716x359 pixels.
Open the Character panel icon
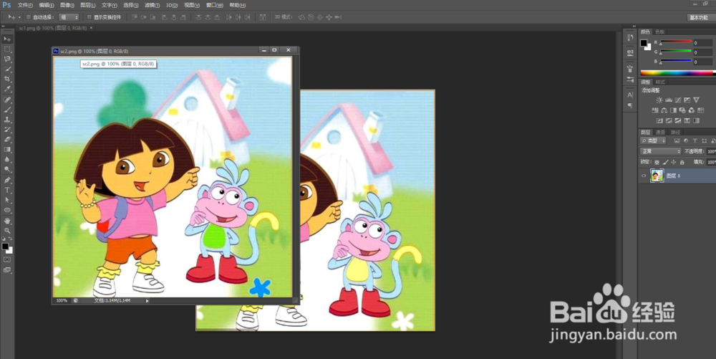[x=630, y=95]
